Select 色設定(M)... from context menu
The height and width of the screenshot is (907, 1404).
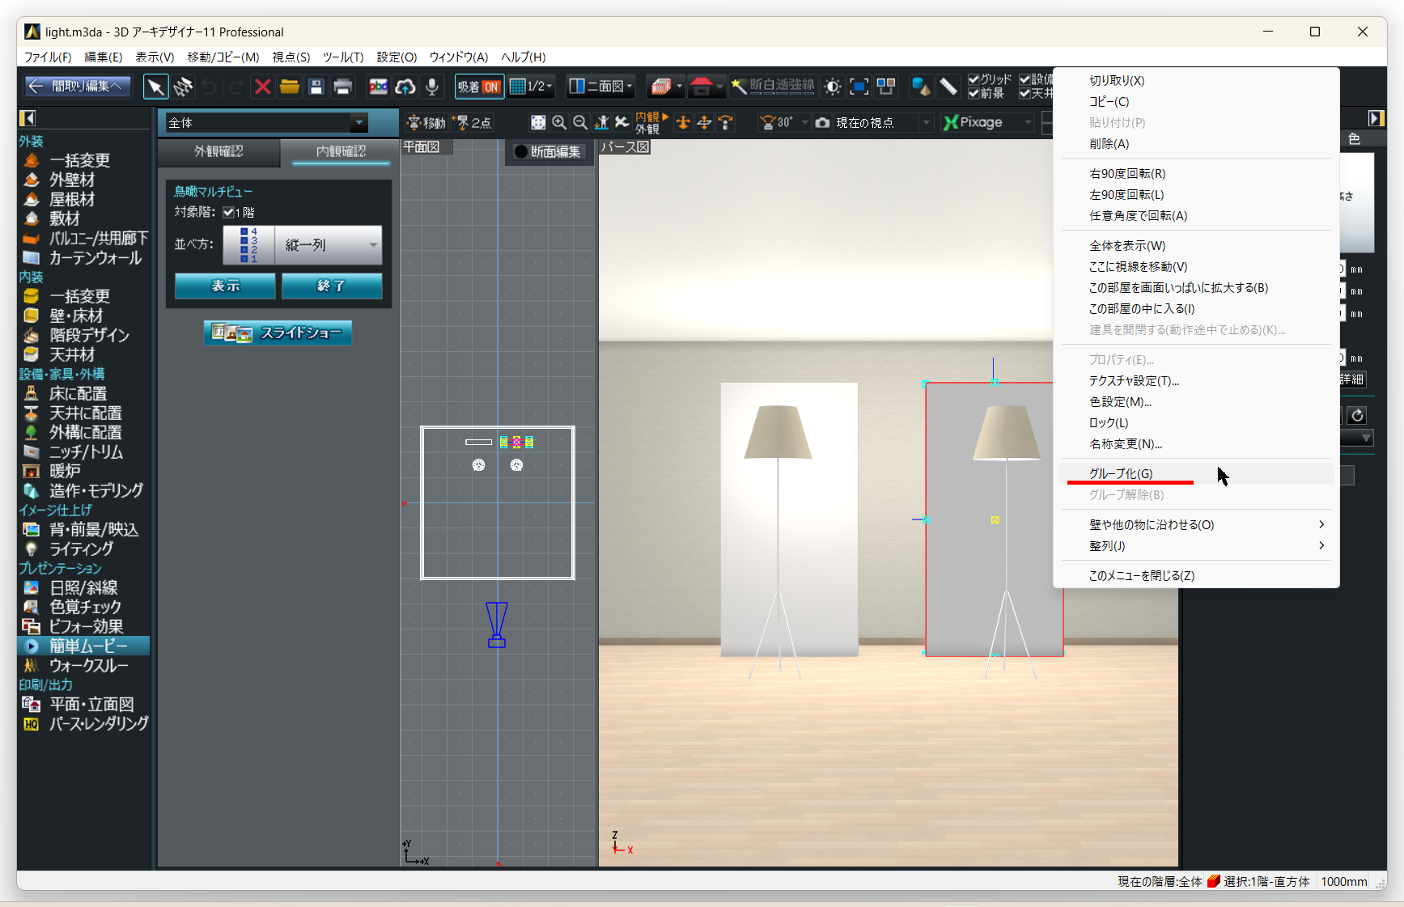click(x=1120, y=402)
